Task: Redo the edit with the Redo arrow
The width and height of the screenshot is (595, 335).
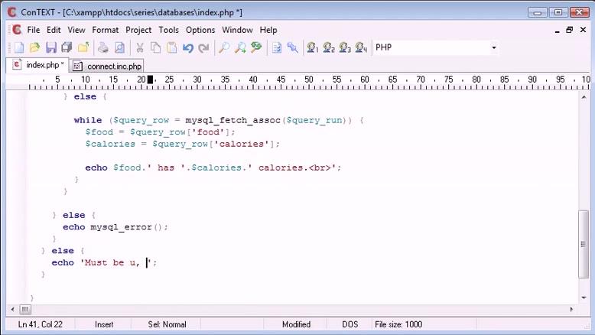Action: point(204,47)
